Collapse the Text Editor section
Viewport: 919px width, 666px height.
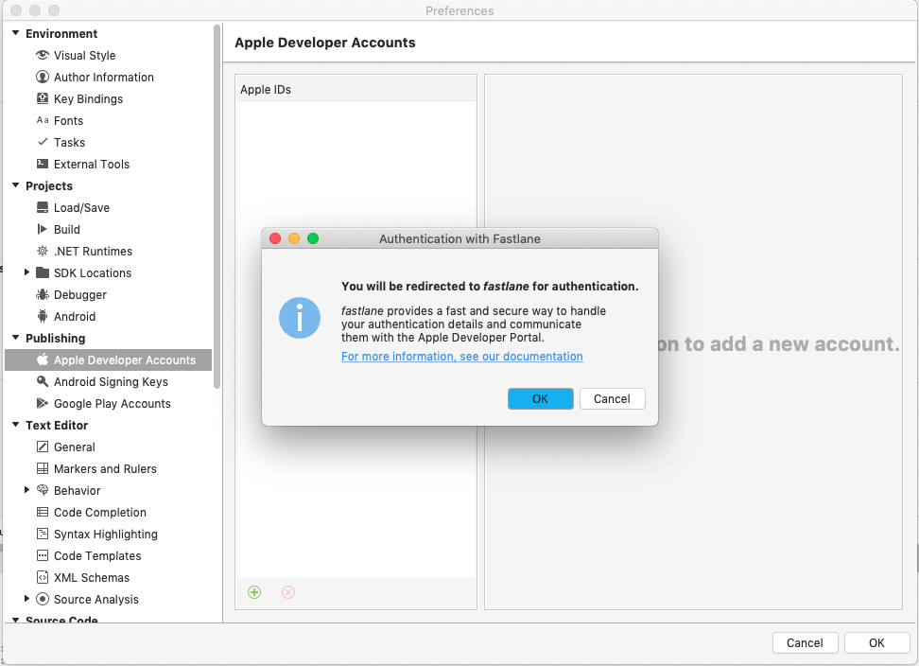click(16, 425)
